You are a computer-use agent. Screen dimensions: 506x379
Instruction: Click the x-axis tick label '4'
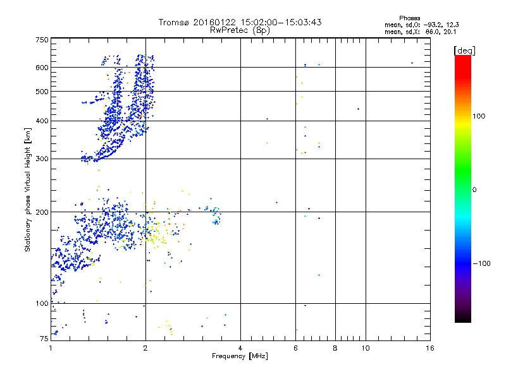click(240, 348)
